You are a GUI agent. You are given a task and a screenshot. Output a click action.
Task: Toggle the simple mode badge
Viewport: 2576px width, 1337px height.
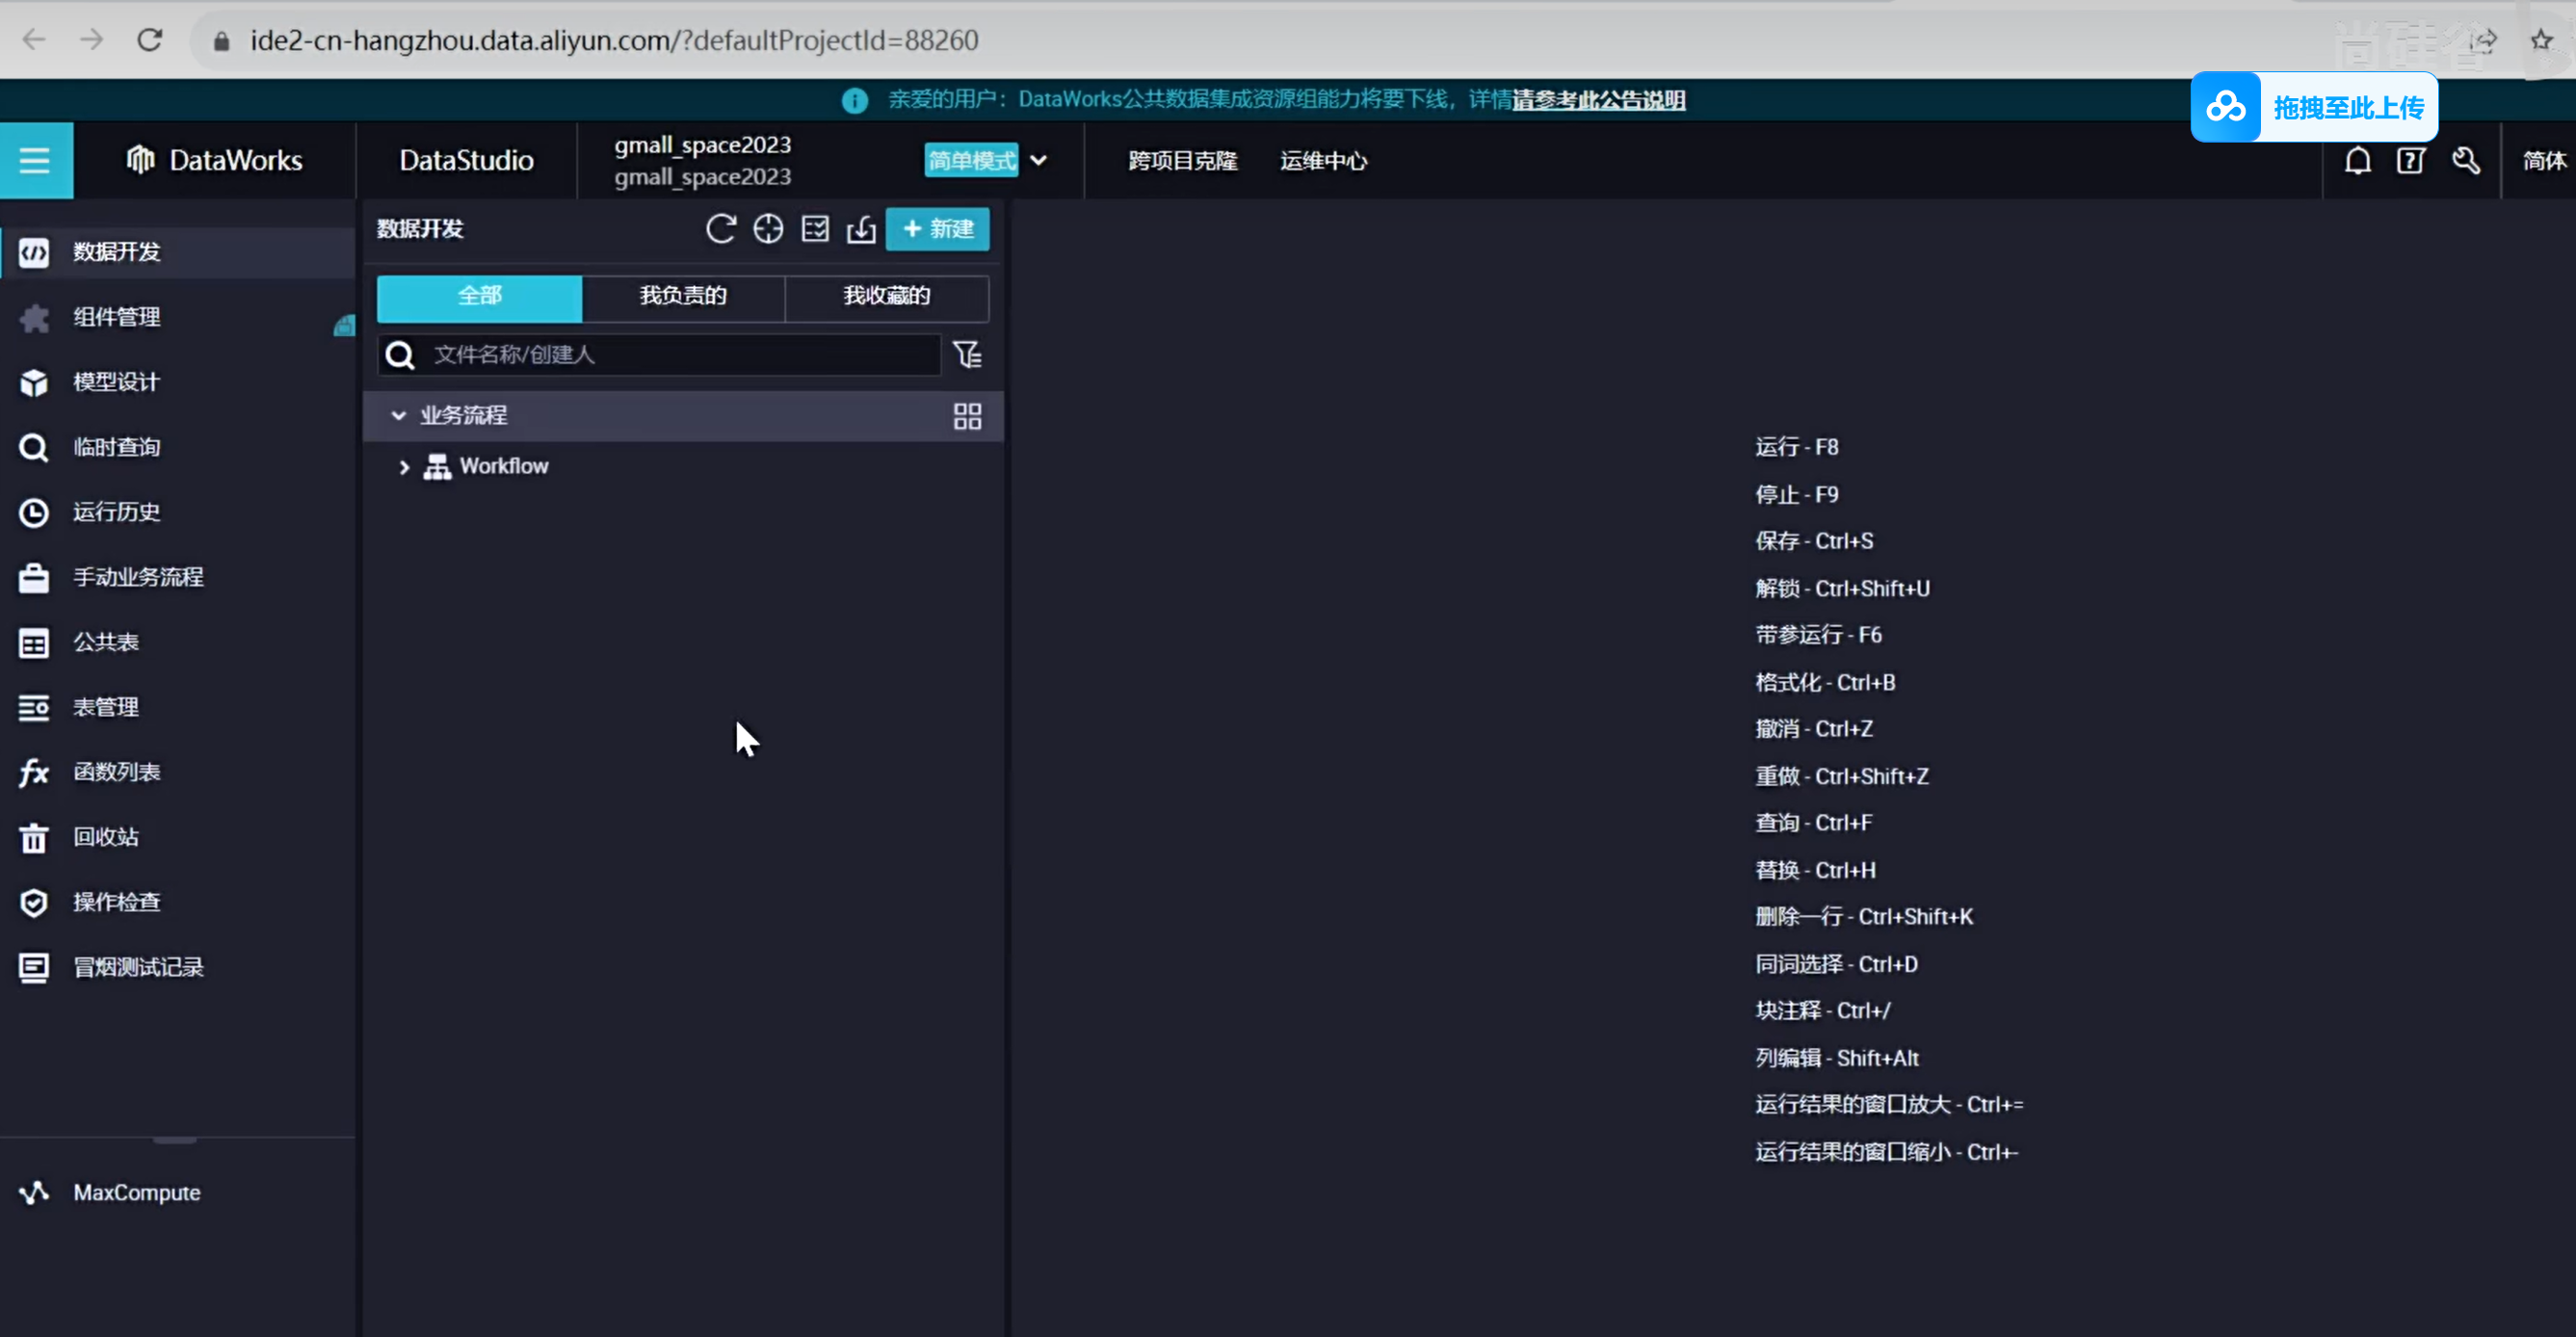[971, 160]
